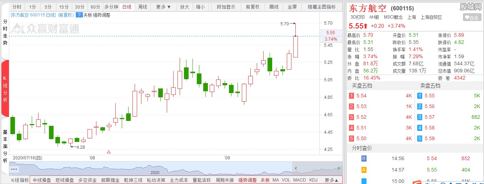
Task: Click the 全屏 fullscreen button
Action: pos(292,7)
